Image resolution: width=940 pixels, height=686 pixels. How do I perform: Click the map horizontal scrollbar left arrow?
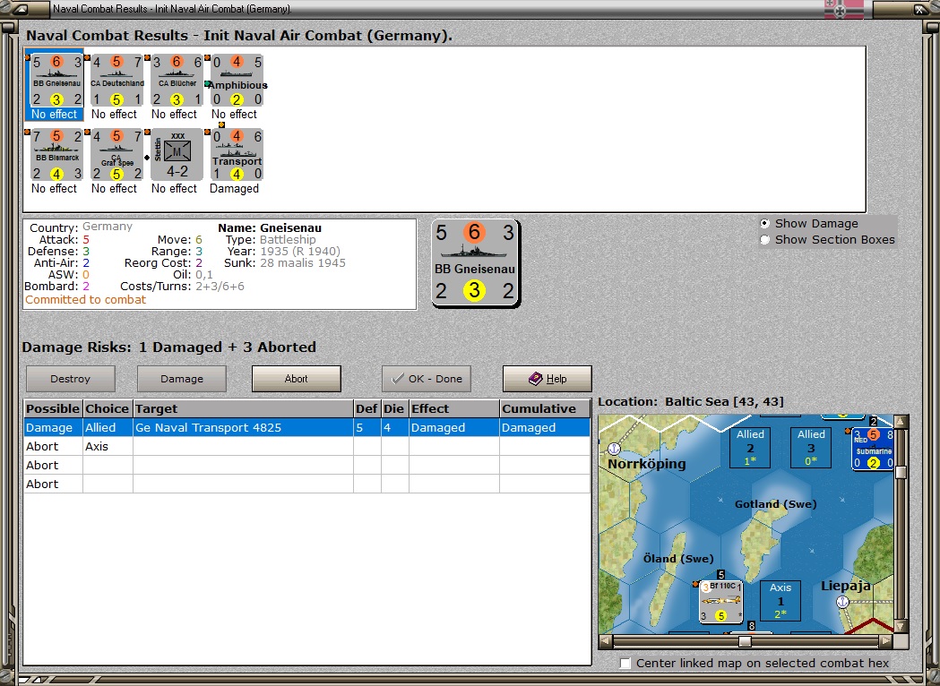click(606, 641)
